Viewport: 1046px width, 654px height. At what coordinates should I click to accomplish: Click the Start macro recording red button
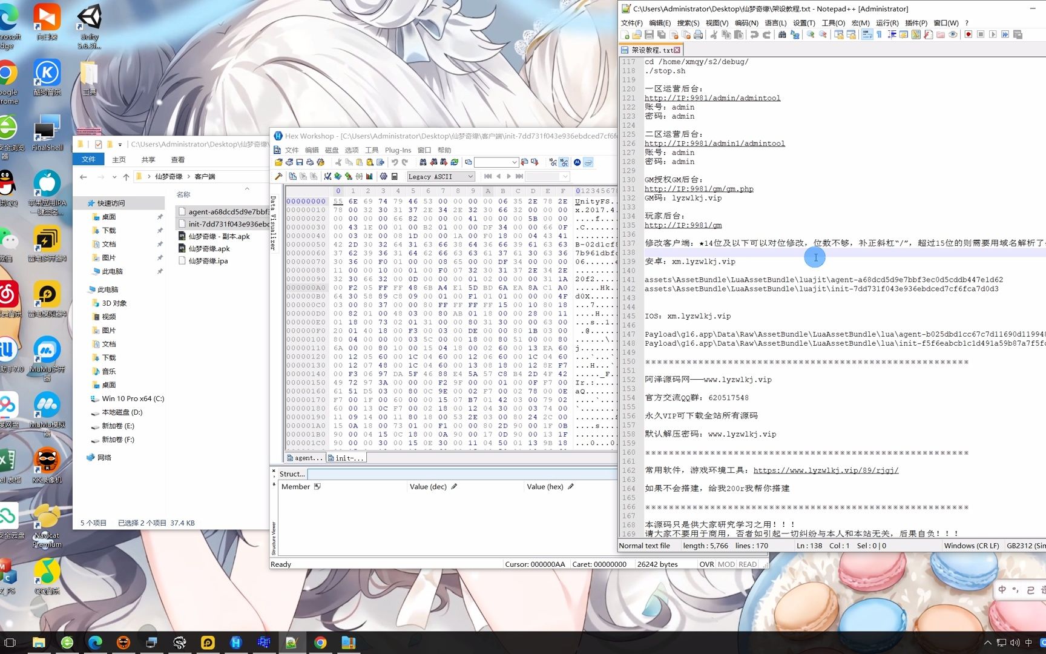click(969, 35)
